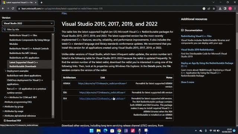Viewport: 238px width, 134px height.
Task: Open Microsoft Store from the taskbar
Action: click(x=112, y=131)
